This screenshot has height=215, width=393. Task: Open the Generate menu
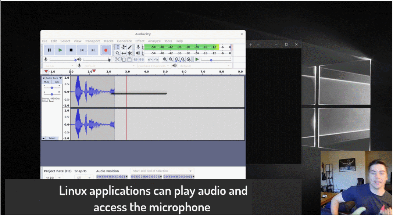click(124, 41)
